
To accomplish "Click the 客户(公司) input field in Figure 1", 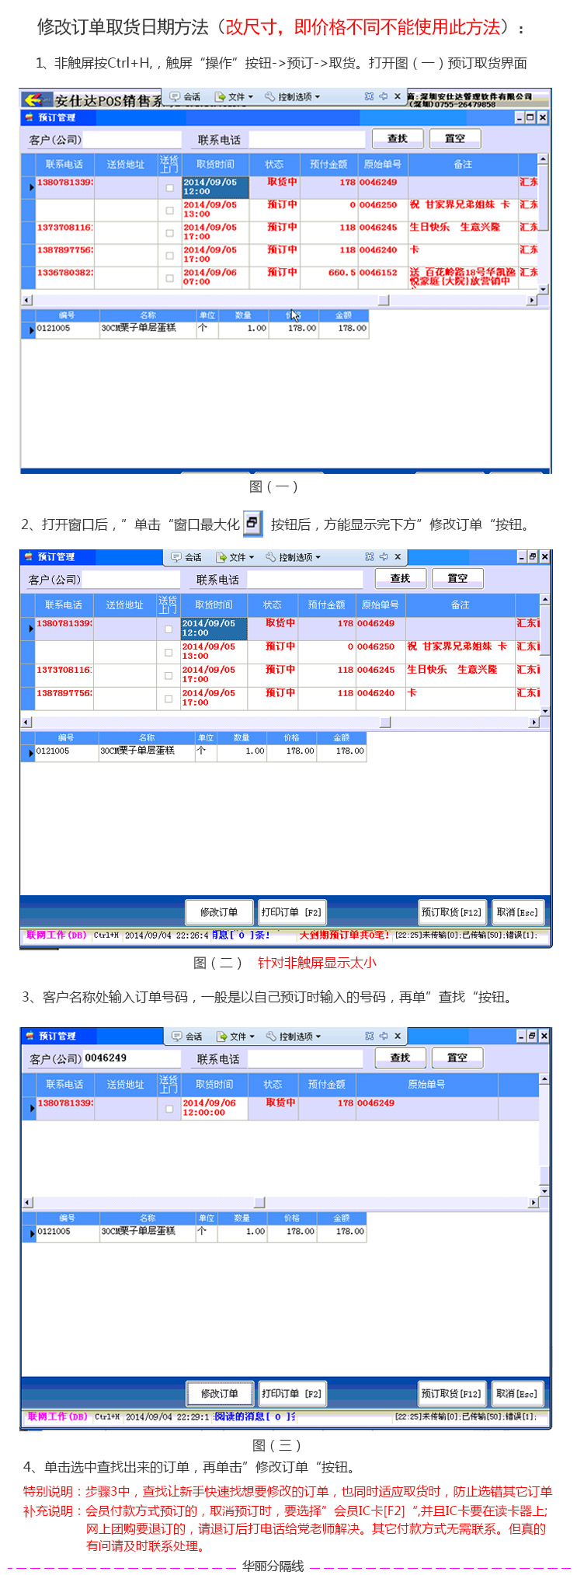I will pos(131,140).
